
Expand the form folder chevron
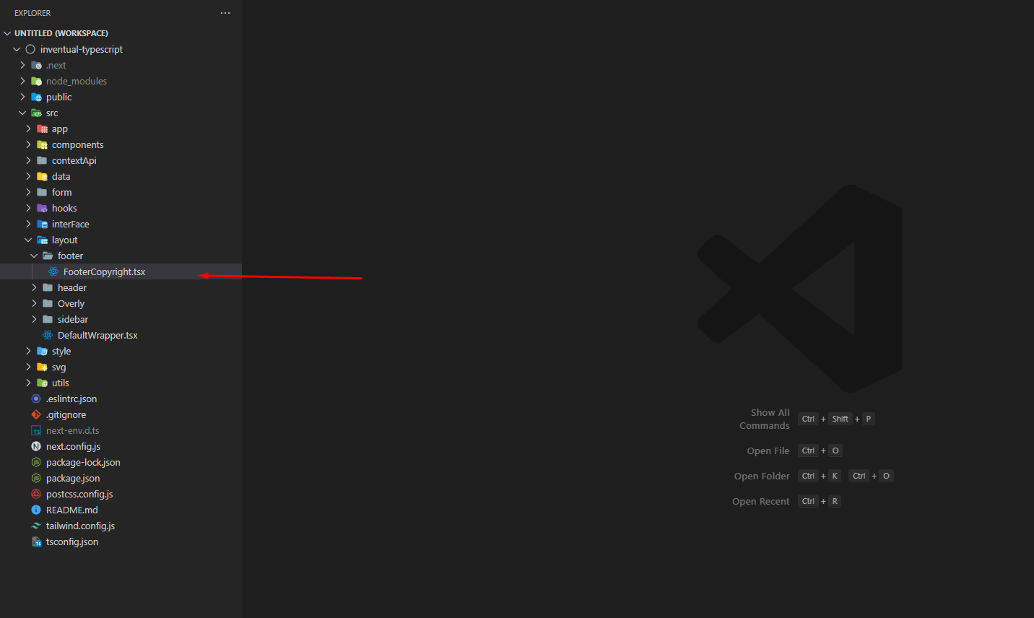(28, 192)
